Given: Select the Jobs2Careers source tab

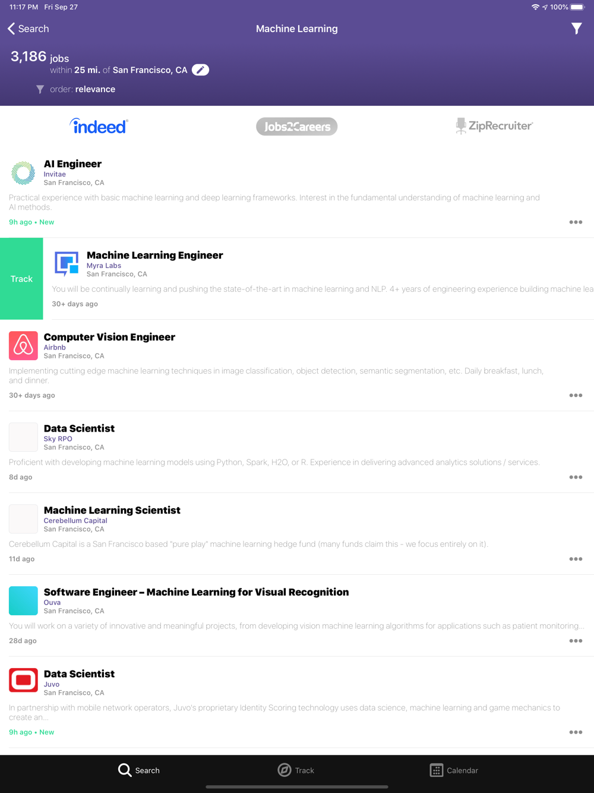Looking at the screenshot, I should click(x=296, y=126).
